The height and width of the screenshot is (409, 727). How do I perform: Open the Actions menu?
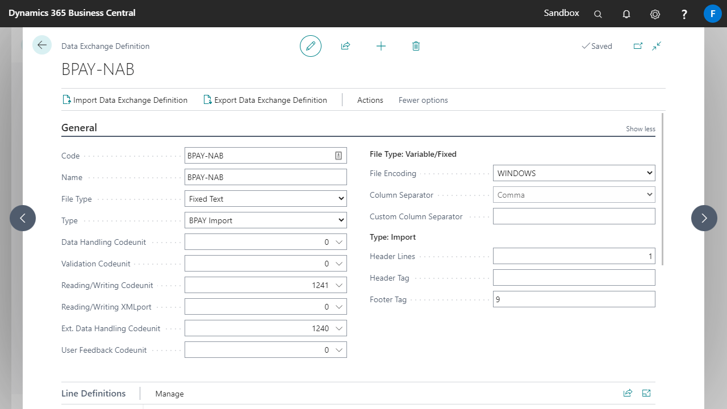coord(370,100)
